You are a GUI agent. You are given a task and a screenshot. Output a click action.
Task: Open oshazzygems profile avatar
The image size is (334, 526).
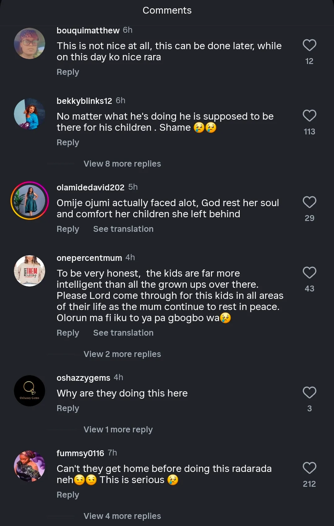(x=30, y=391)
